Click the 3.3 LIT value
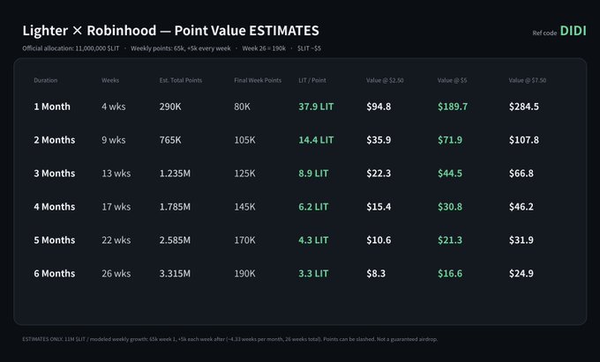The width and height of the screenshot is (600, 362). click(x=313, y=273)
